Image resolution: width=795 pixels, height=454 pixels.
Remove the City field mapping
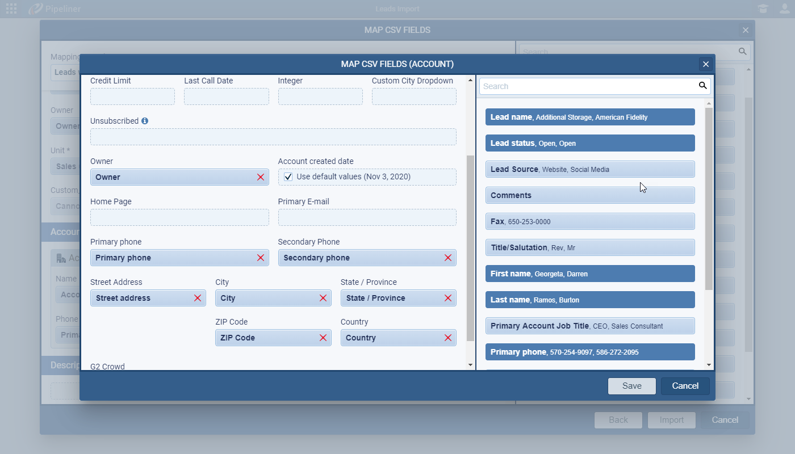[x=323, y=298]
